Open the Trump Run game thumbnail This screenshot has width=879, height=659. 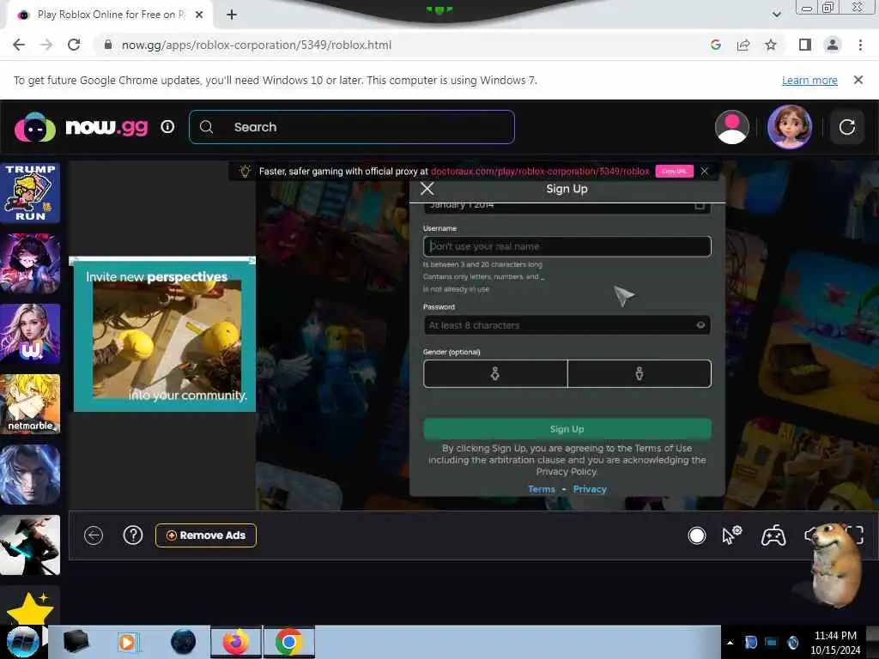click(30, 193)
